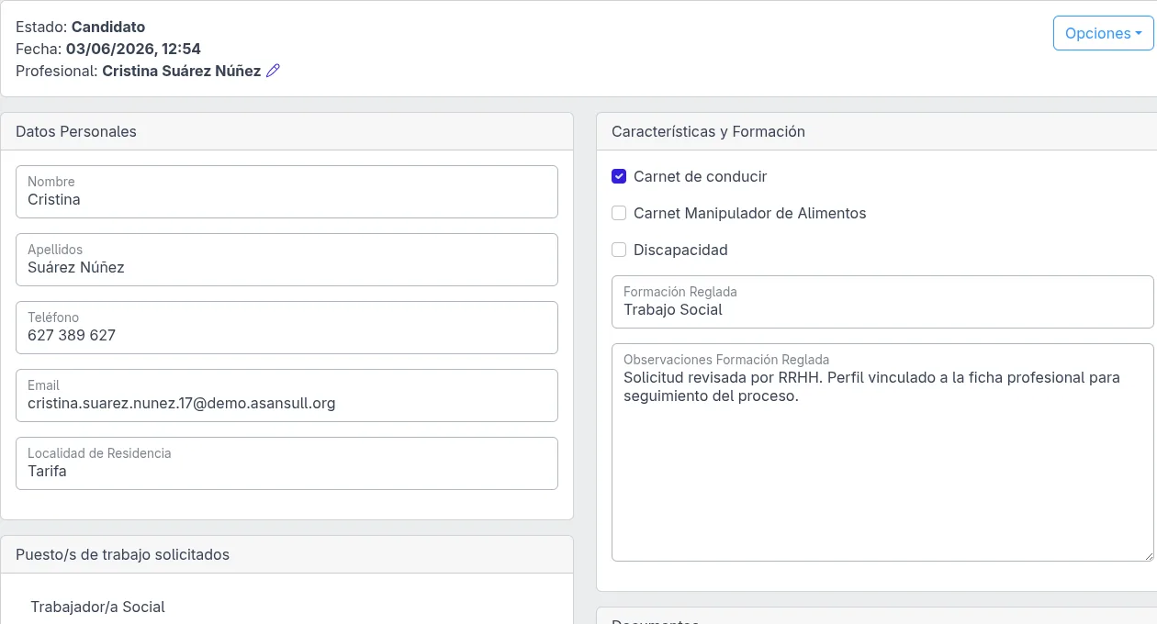Tick the Discapacidad checkbox
This screenshot has width=1157, height=624.
pyautogui.click(x=619, y=250)
